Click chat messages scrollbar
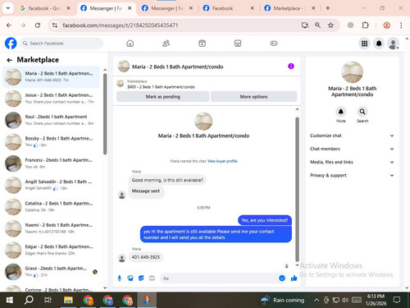410x308 pixels. [x=297, y=189]
